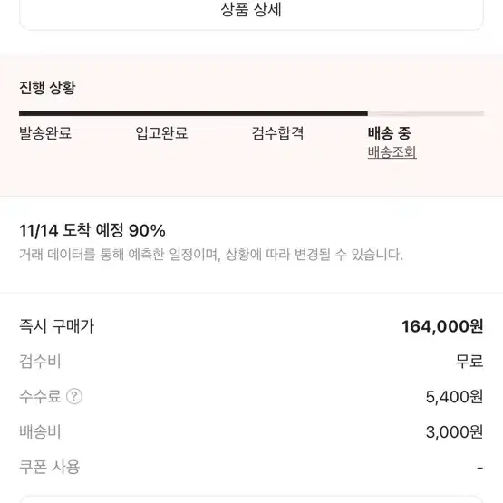Select the 입고완료 progress step
Viewport: 503px width, 503px height.
(161, 133)
